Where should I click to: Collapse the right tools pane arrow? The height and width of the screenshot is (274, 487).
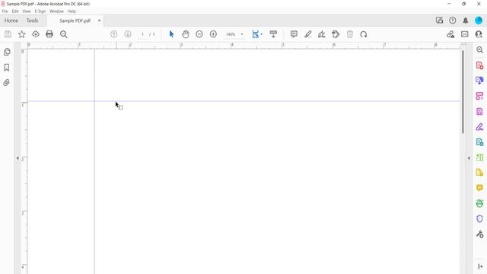coord(469,158)
